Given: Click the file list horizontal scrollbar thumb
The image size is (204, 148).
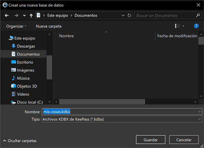Looking at the screenshot, I should click(102, 102).
